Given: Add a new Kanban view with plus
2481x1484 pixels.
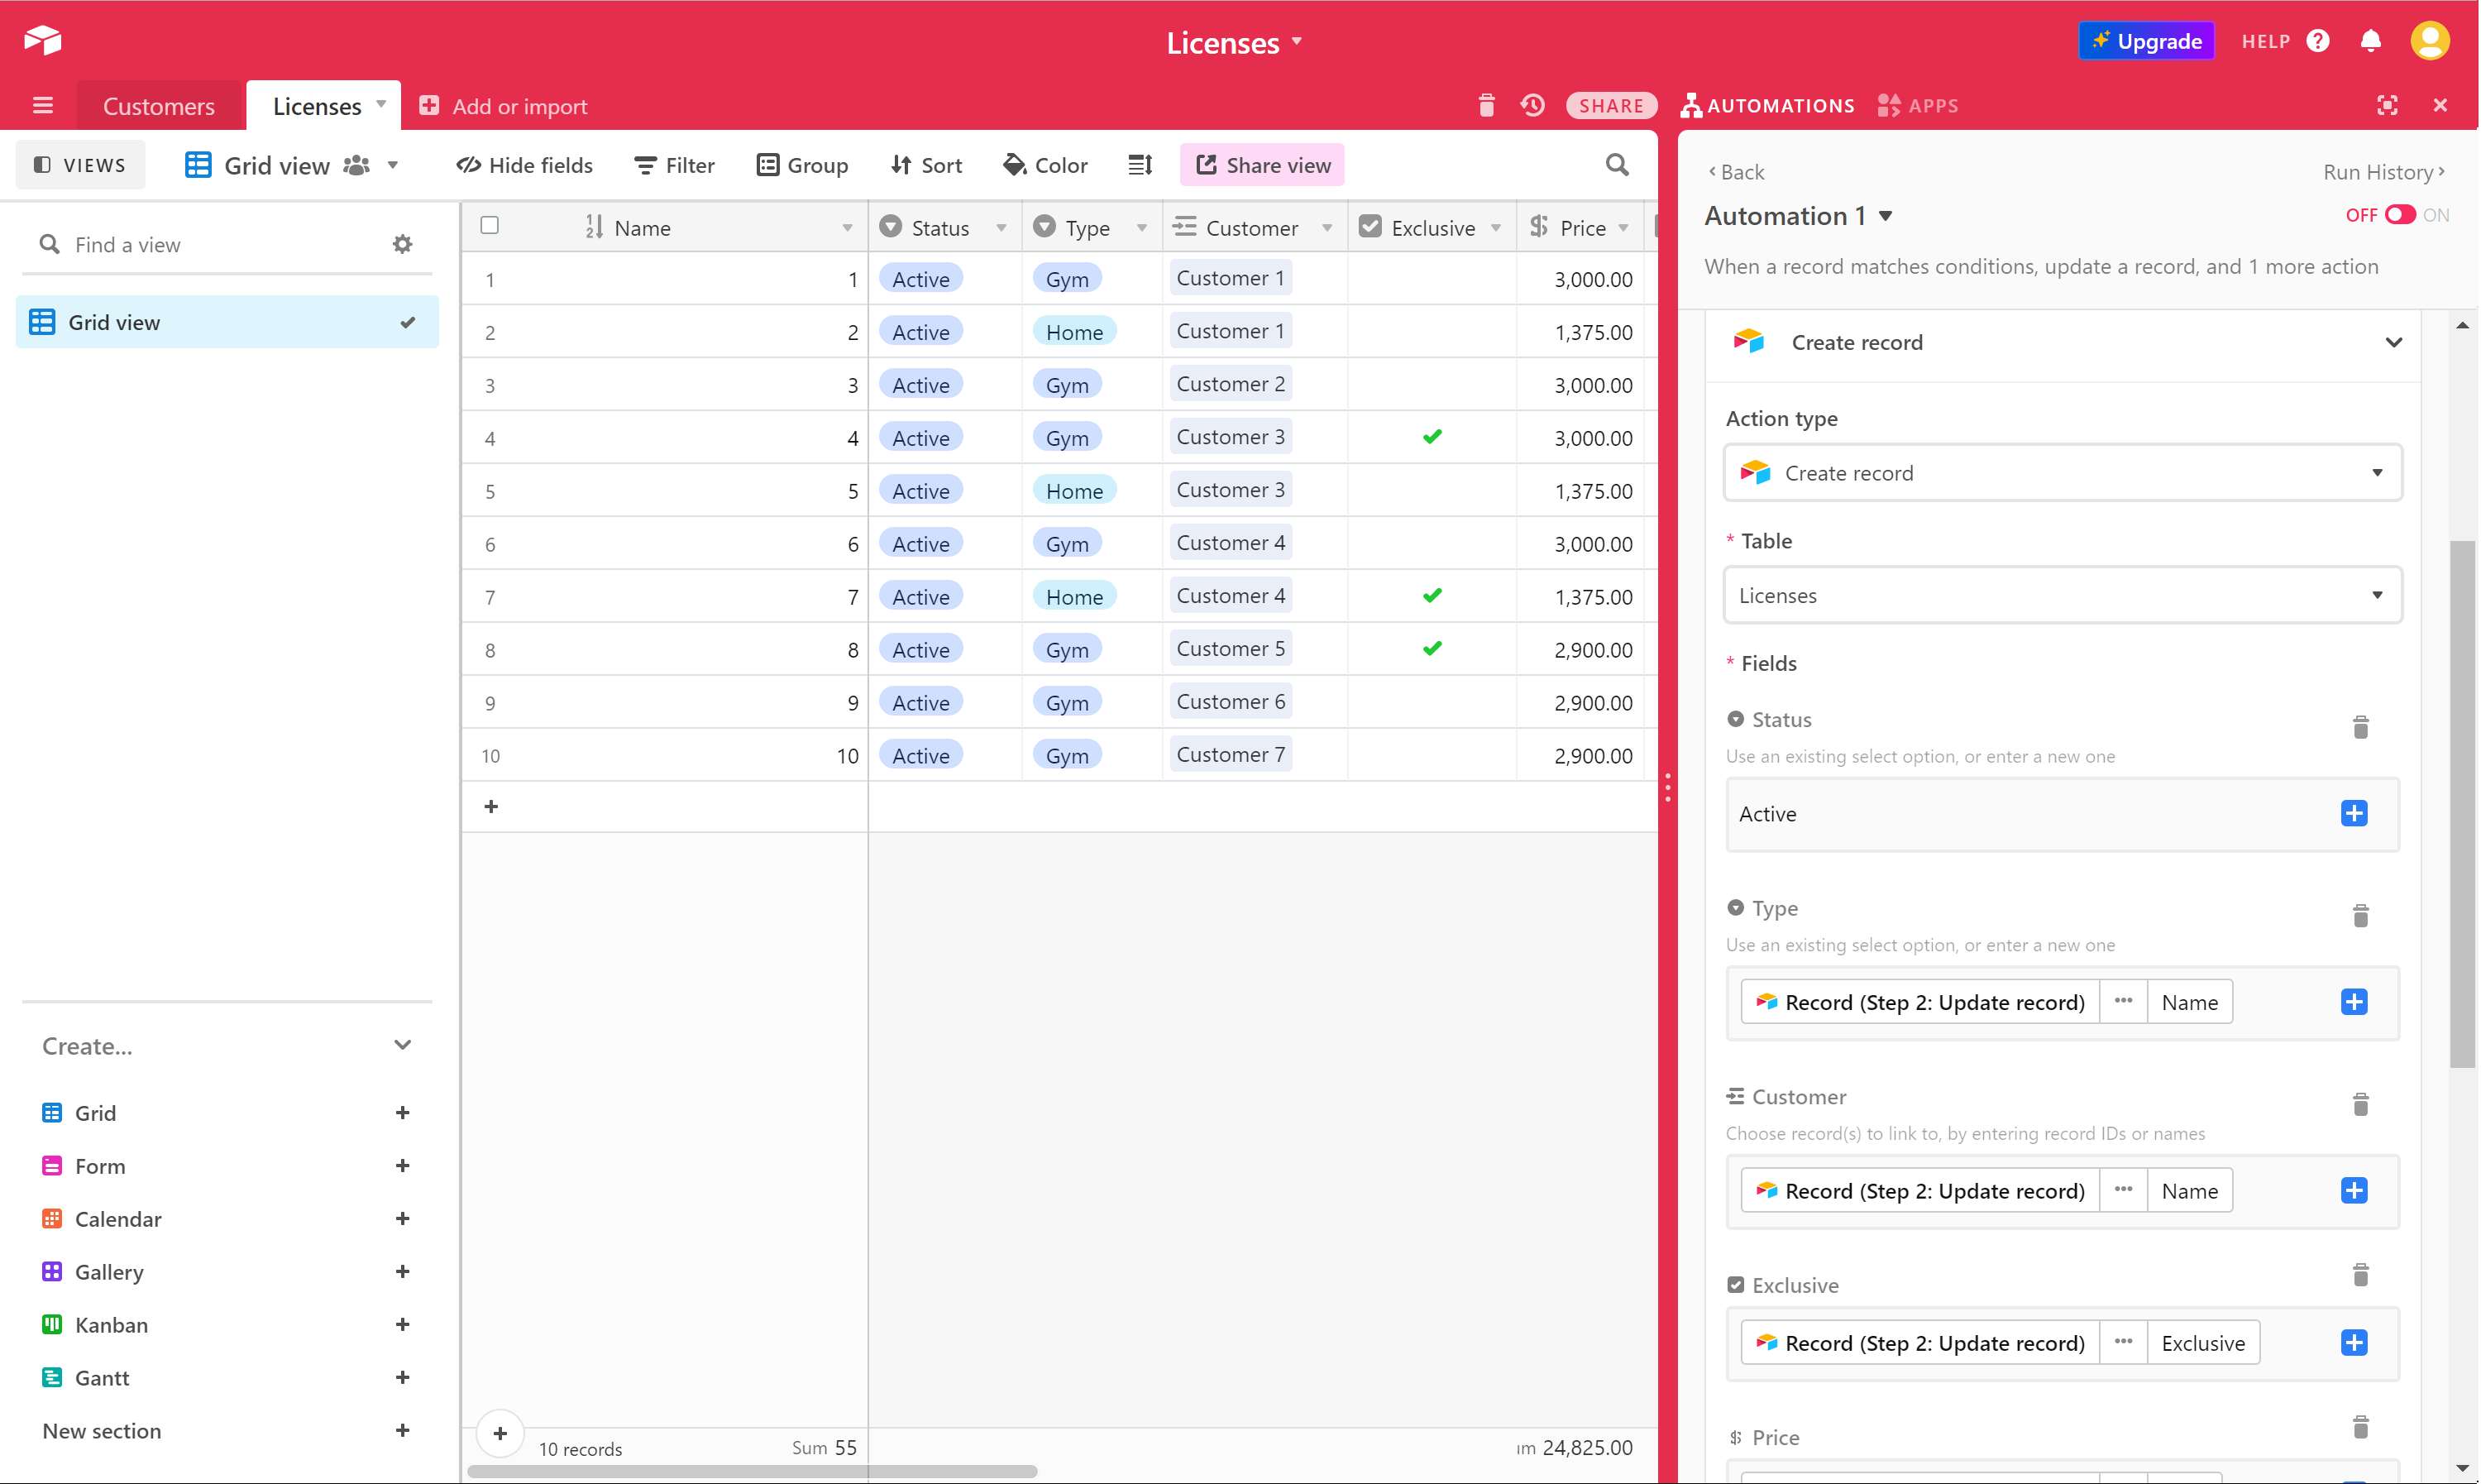Looking at the screenshot, I should 403,1324.
